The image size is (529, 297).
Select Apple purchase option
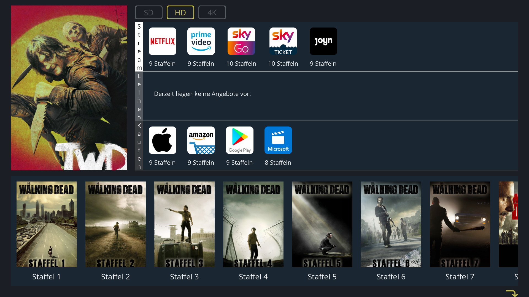tap(162, 140)
